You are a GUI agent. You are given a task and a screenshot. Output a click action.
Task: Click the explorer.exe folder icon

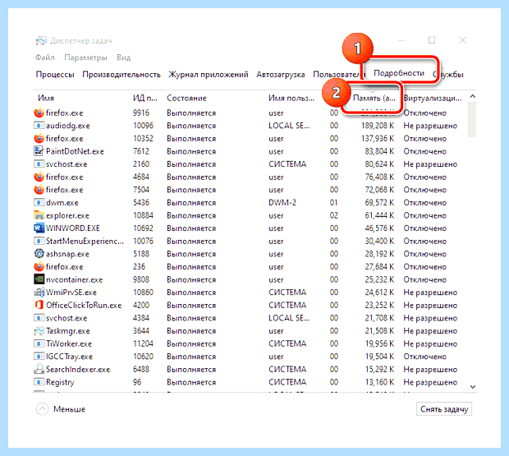[x=39, y=215]
